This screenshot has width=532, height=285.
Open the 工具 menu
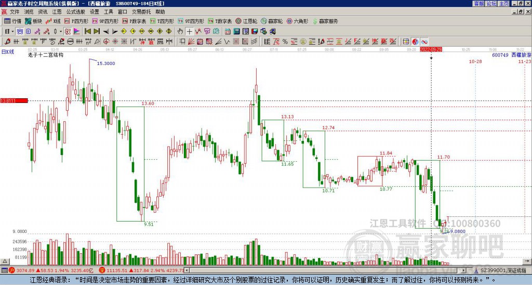click(108, 12)
